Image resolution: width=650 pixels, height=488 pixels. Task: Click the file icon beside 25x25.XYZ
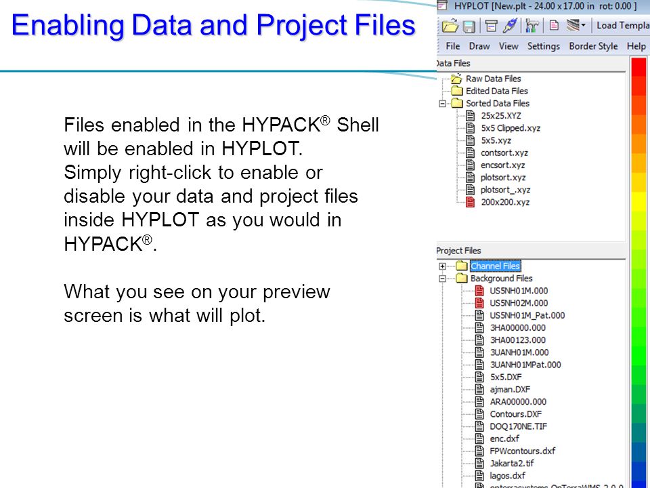(x=470, y=116)
